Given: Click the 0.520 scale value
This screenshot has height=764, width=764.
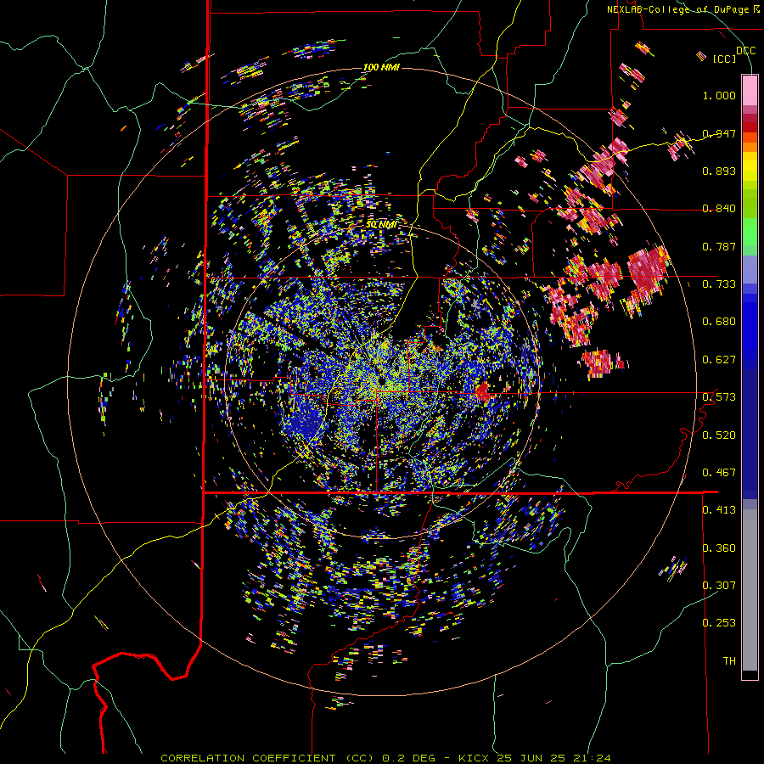Looking at the screenshot, I should pos(719,435).
